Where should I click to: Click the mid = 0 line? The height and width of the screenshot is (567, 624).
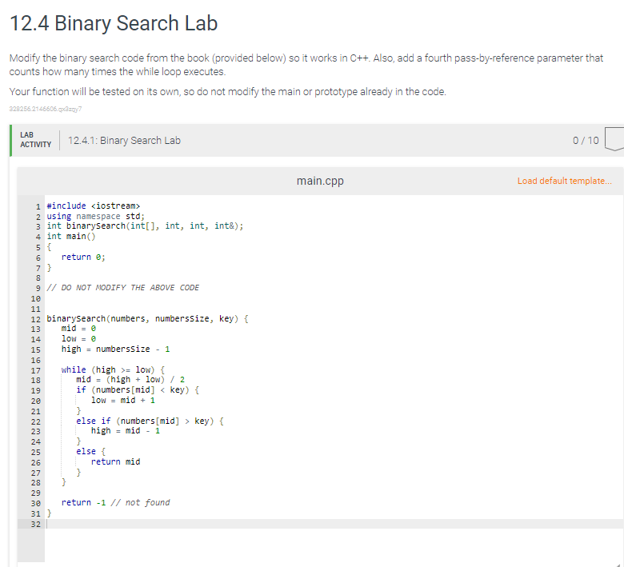78,328
